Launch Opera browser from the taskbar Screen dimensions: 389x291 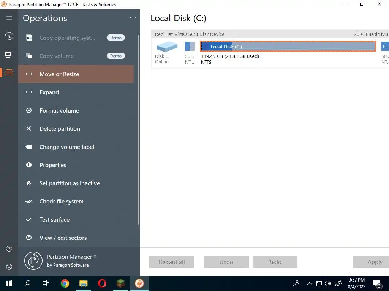click(102, 283)
